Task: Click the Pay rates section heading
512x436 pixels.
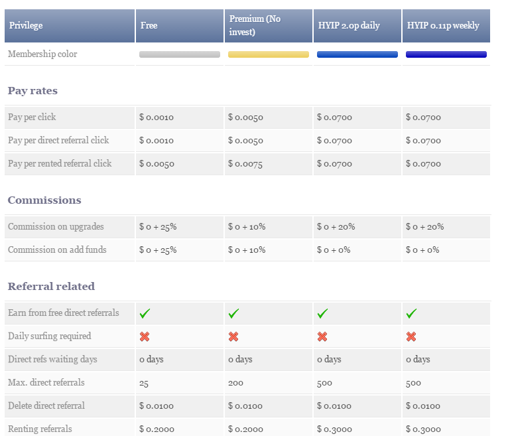Action: (32, 91)
